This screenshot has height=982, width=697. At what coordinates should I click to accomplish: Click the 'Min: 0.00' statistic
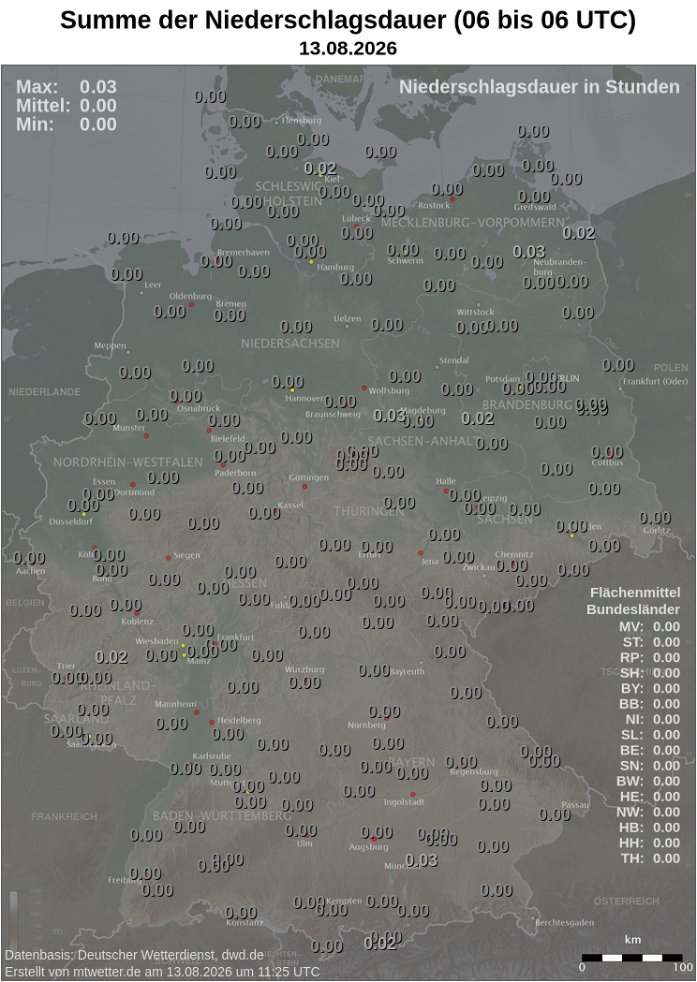coord(67,124)
